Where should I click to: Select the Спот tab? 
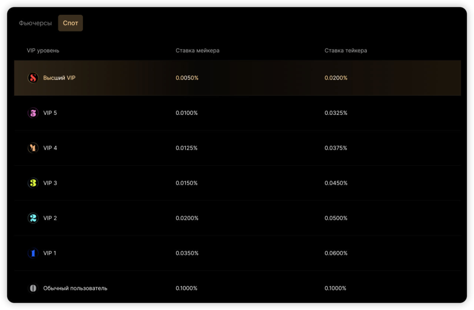pyautogui.click(x=70, y=23)
